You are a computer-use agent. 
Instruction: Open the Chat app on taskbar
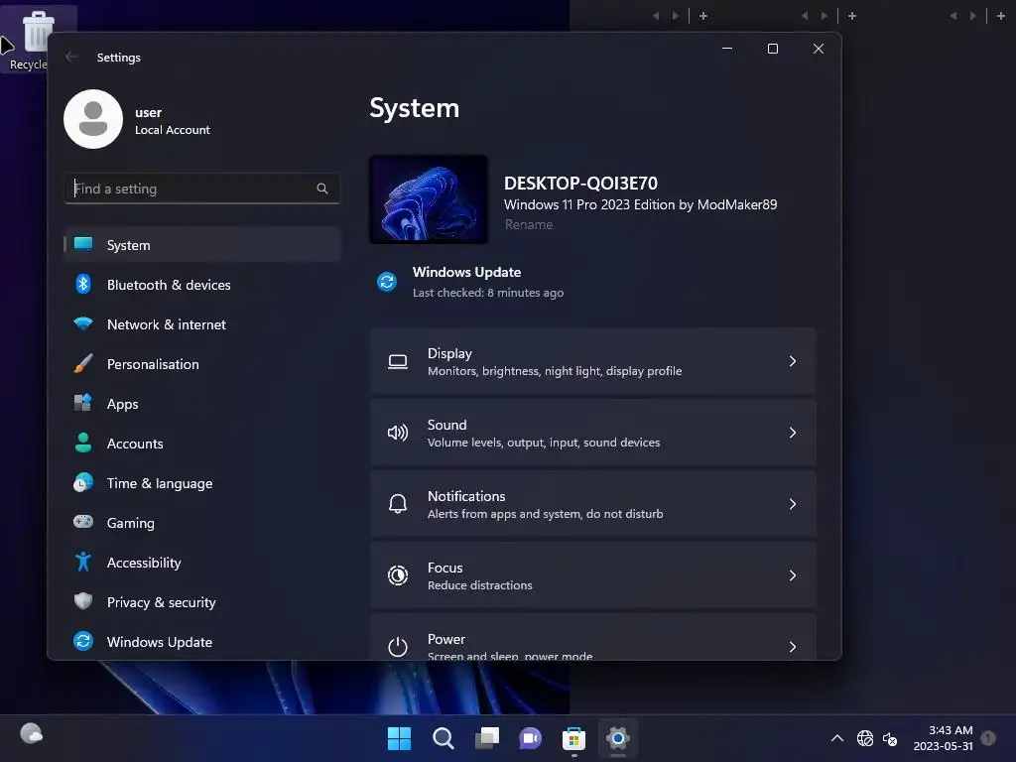click(531, 738)
